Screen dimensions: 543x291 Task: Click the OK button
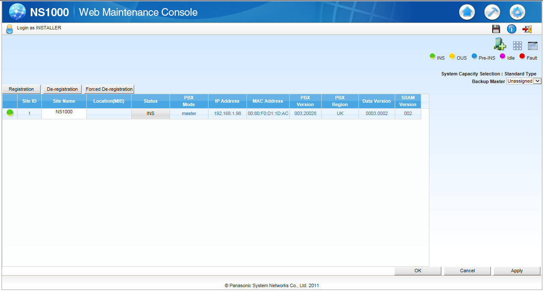[418, 271]
